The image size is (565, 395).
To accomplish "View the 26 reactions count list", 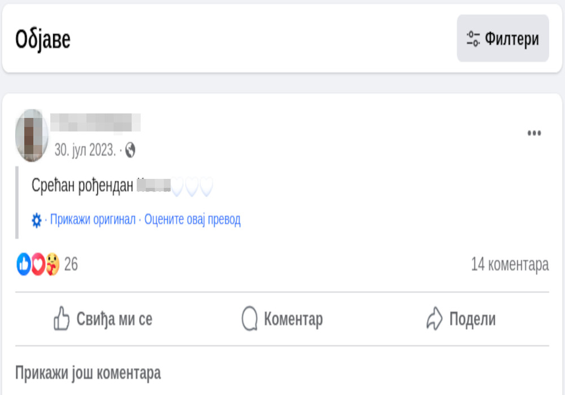I will [71, 264].
